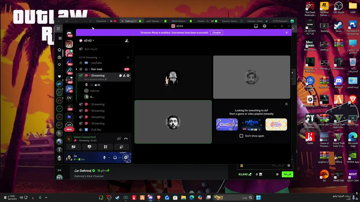Toggle noise suppression icon in Voice Connected panel
This screenshot has height=202, width=360.
119,139
